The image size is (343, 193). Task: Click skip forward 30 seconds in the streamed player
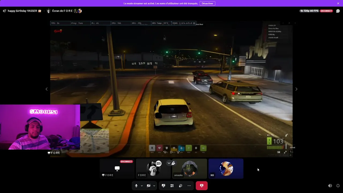(178, 152)
